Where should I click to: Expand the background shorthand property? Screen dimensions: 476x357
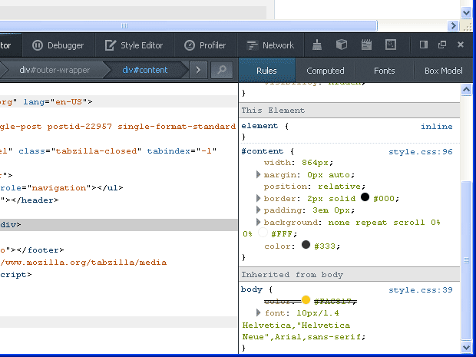(x=258, y=222)
